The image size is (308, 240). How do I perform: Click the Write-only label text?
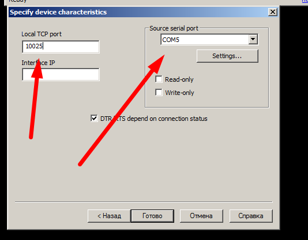point(179,93)
